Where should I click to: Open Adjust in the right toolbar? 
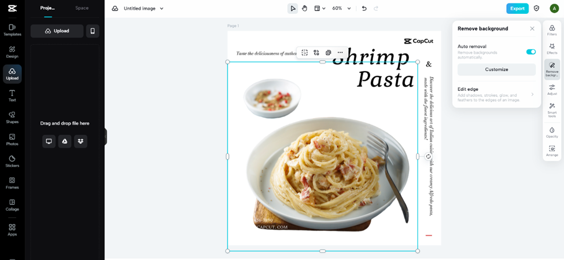point(552,89)
